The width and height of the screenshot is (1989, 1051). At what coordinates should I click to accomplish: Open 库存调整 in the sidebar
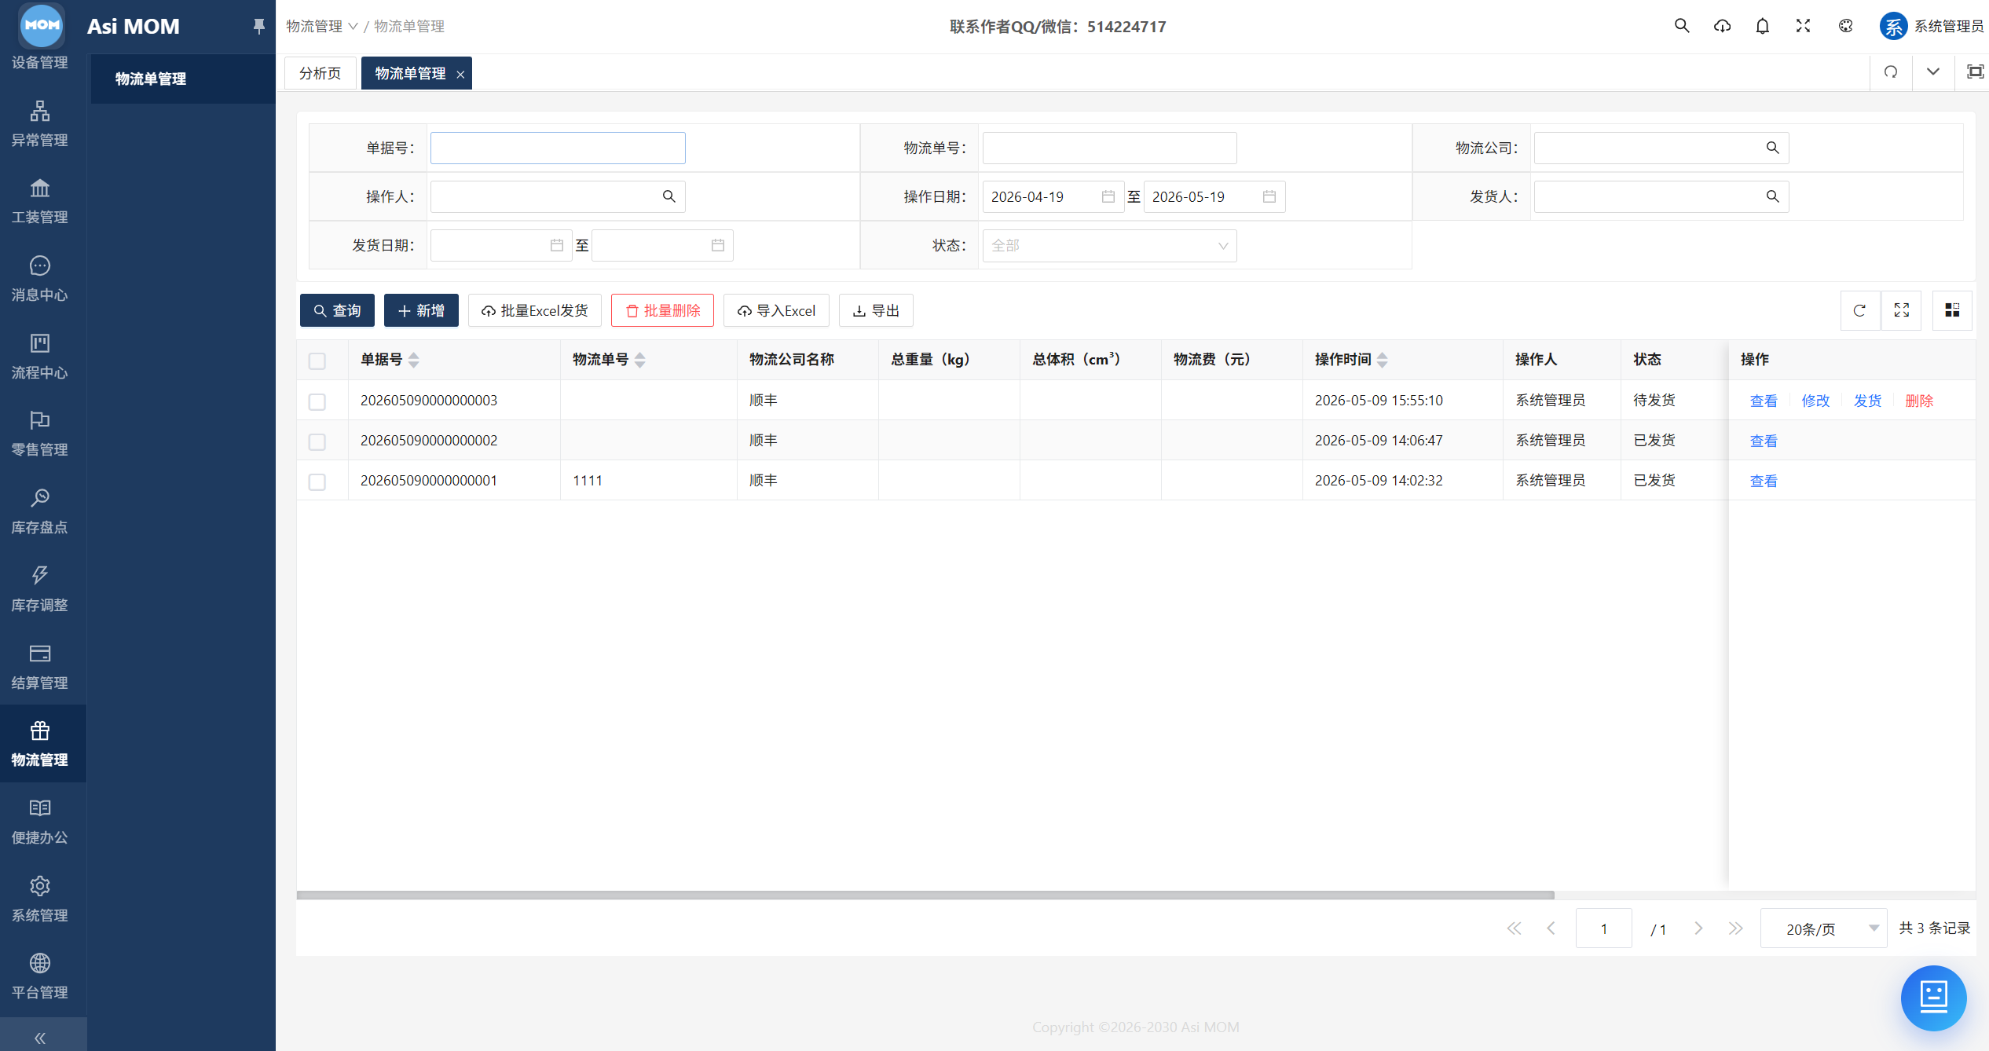click(x=40, y=590)
